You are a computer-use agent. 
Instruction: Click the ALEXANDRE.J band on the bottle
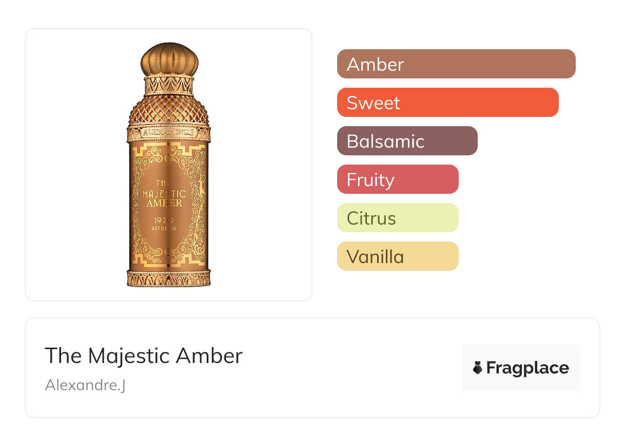click(x=169, y=132)
